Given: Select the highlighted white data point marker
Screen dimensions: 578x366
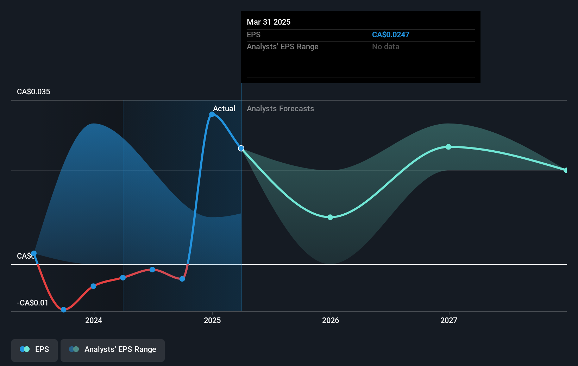Looking at the screenshot, I should 241,148.
